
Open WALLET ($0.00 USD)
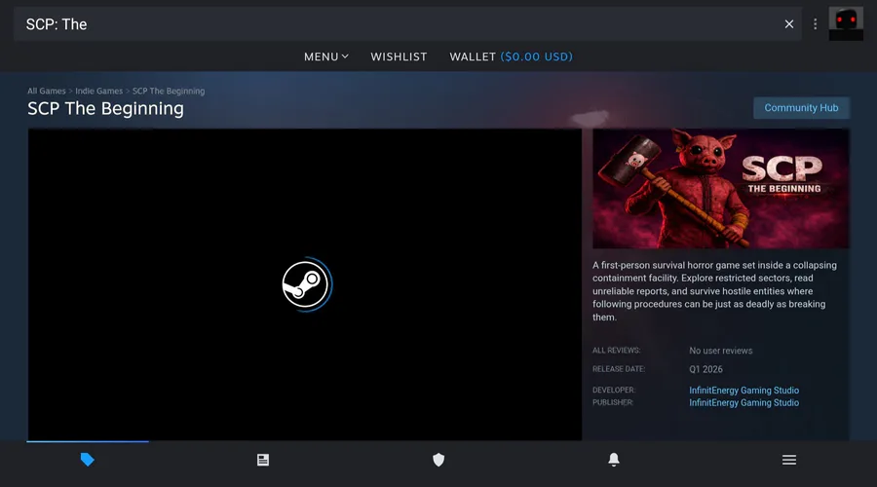(x=512, y=56)
